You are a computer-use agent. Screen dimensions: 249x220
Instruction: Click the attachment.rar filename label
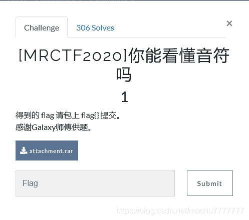click(x=51, y=151)
